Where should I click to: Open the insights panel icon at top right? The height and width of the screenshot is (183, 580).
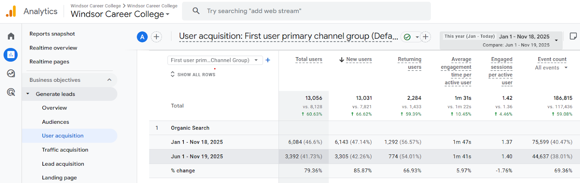[x=573, y=36]
